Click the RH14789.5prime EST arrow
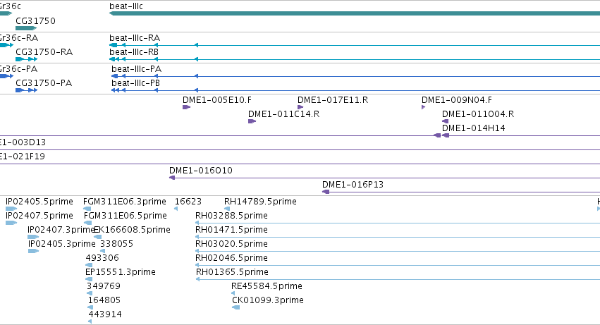Image resolution: width=600 pixels, height=325 pixels. click(x=227, y=209)
